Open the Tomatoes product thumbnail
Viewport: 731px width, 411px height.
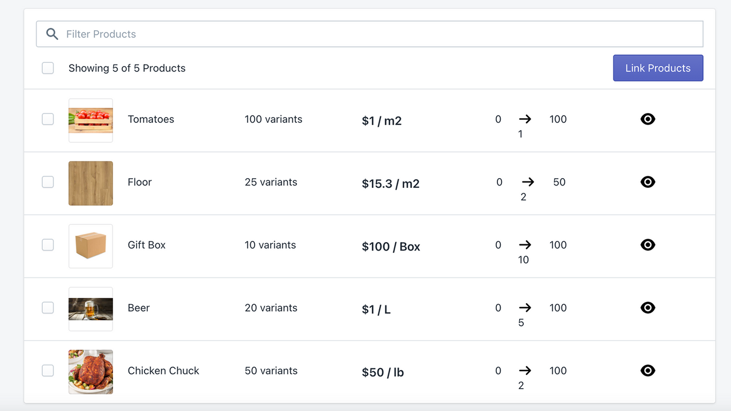coord(91,120)
